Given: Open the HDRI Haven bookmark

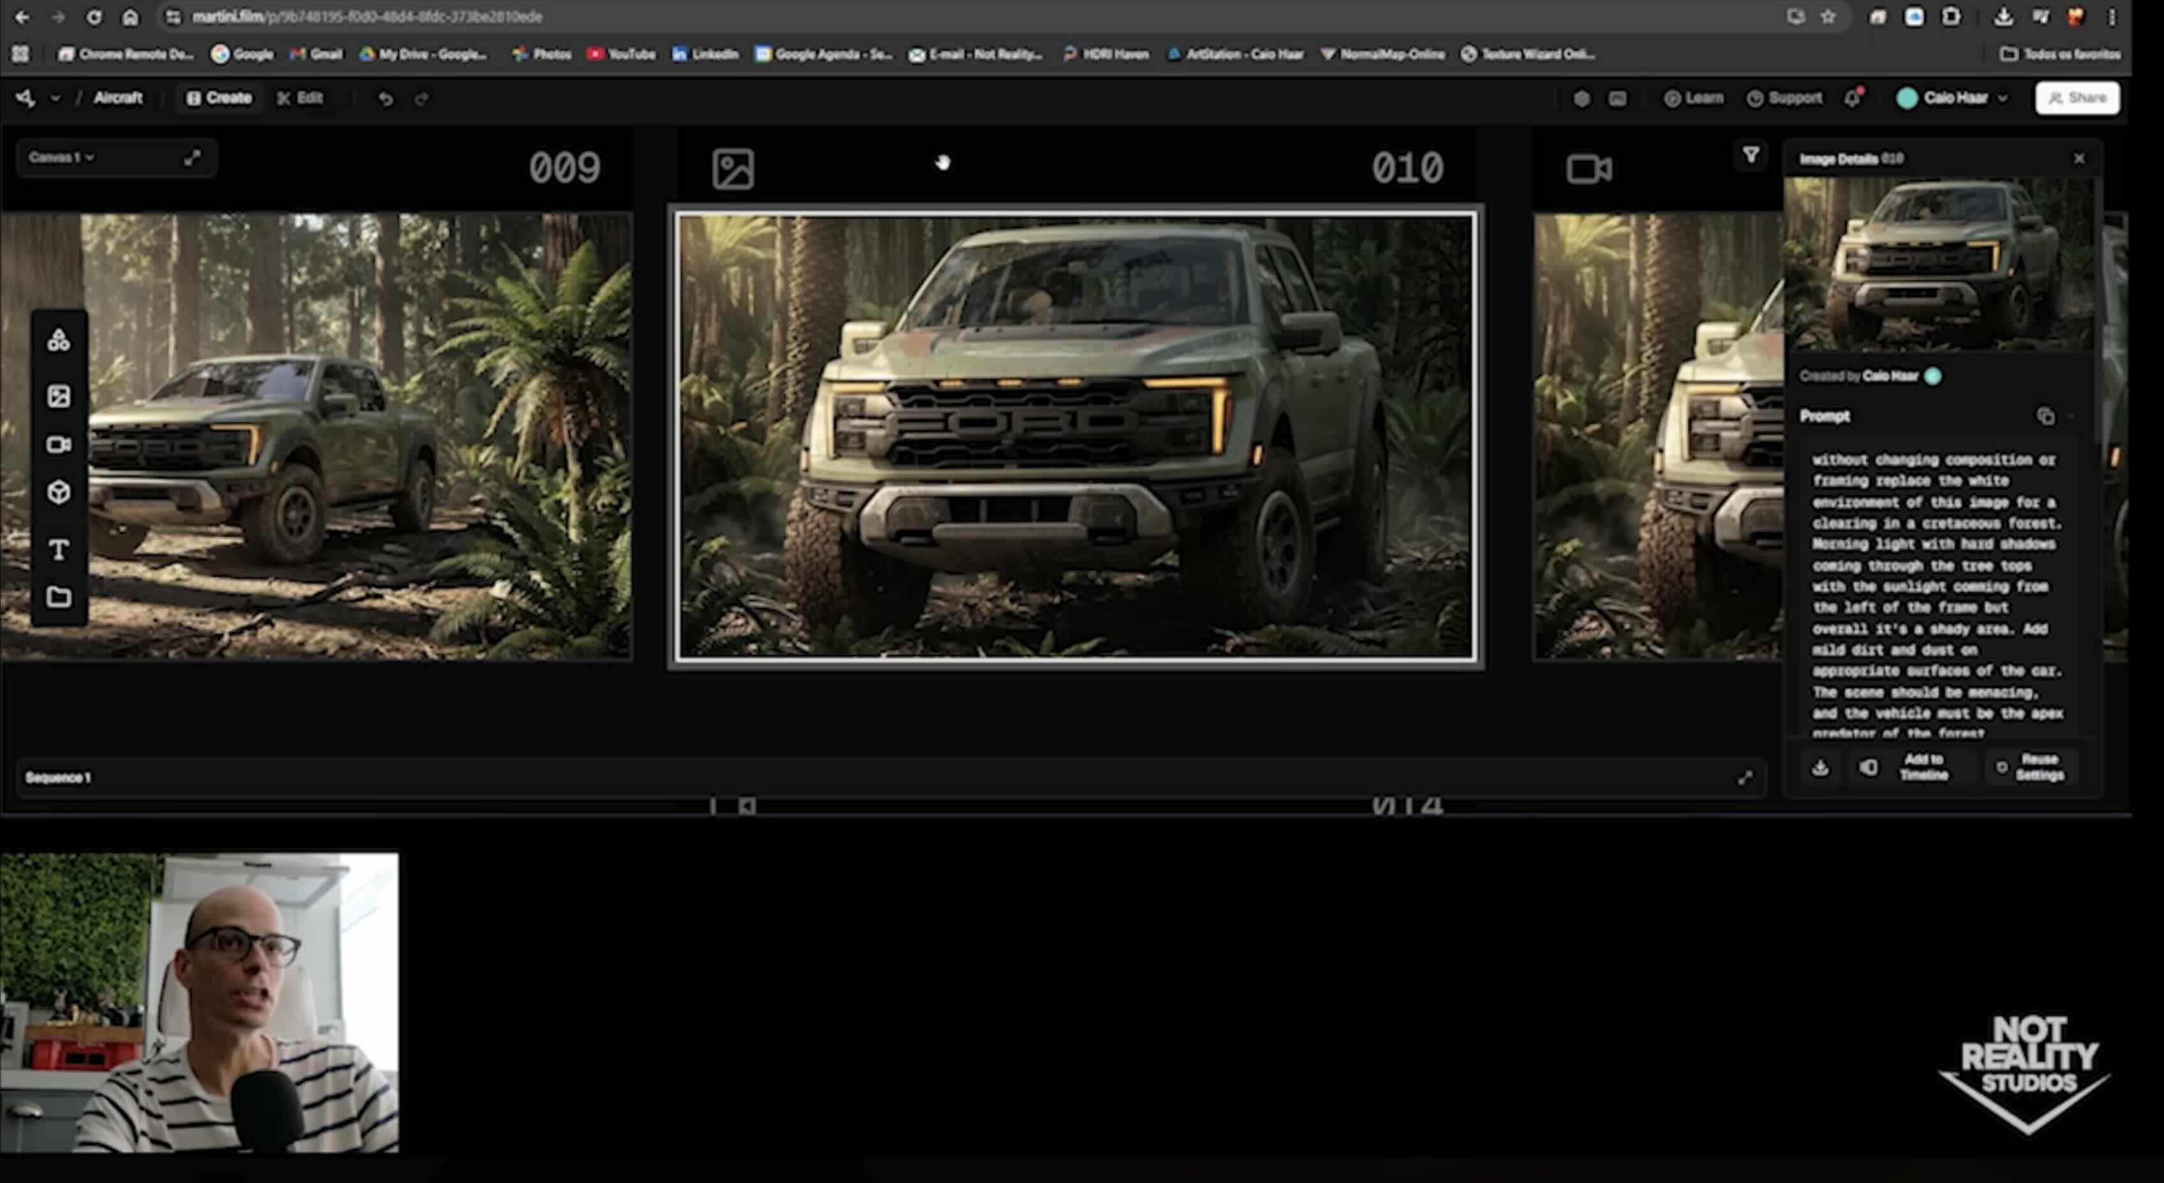Looking at the screenshot, I should point(1106,54).
